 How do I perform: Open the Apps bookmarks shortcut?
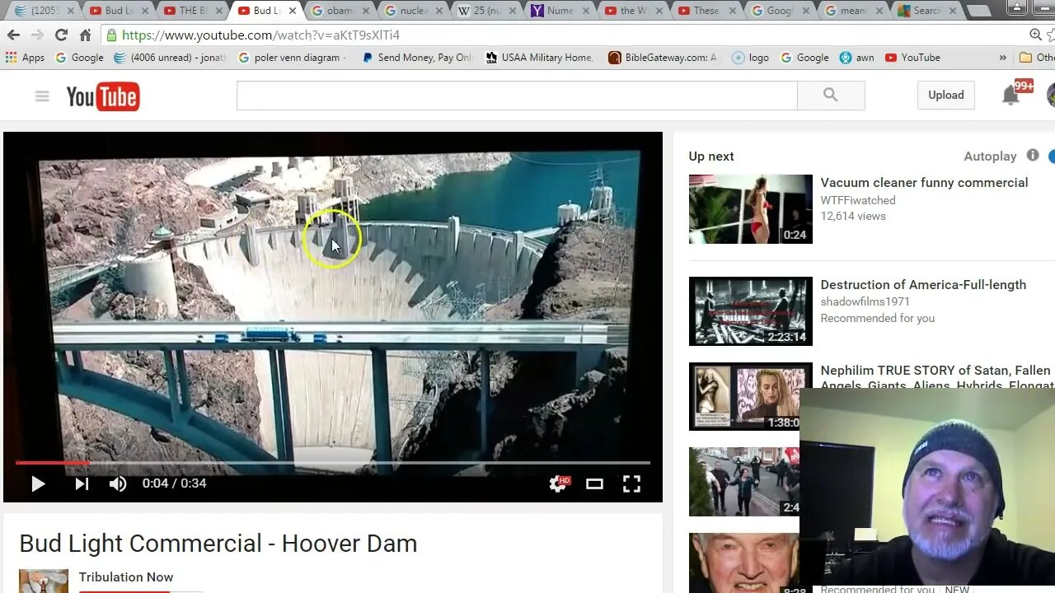click(x=25, y=58)
